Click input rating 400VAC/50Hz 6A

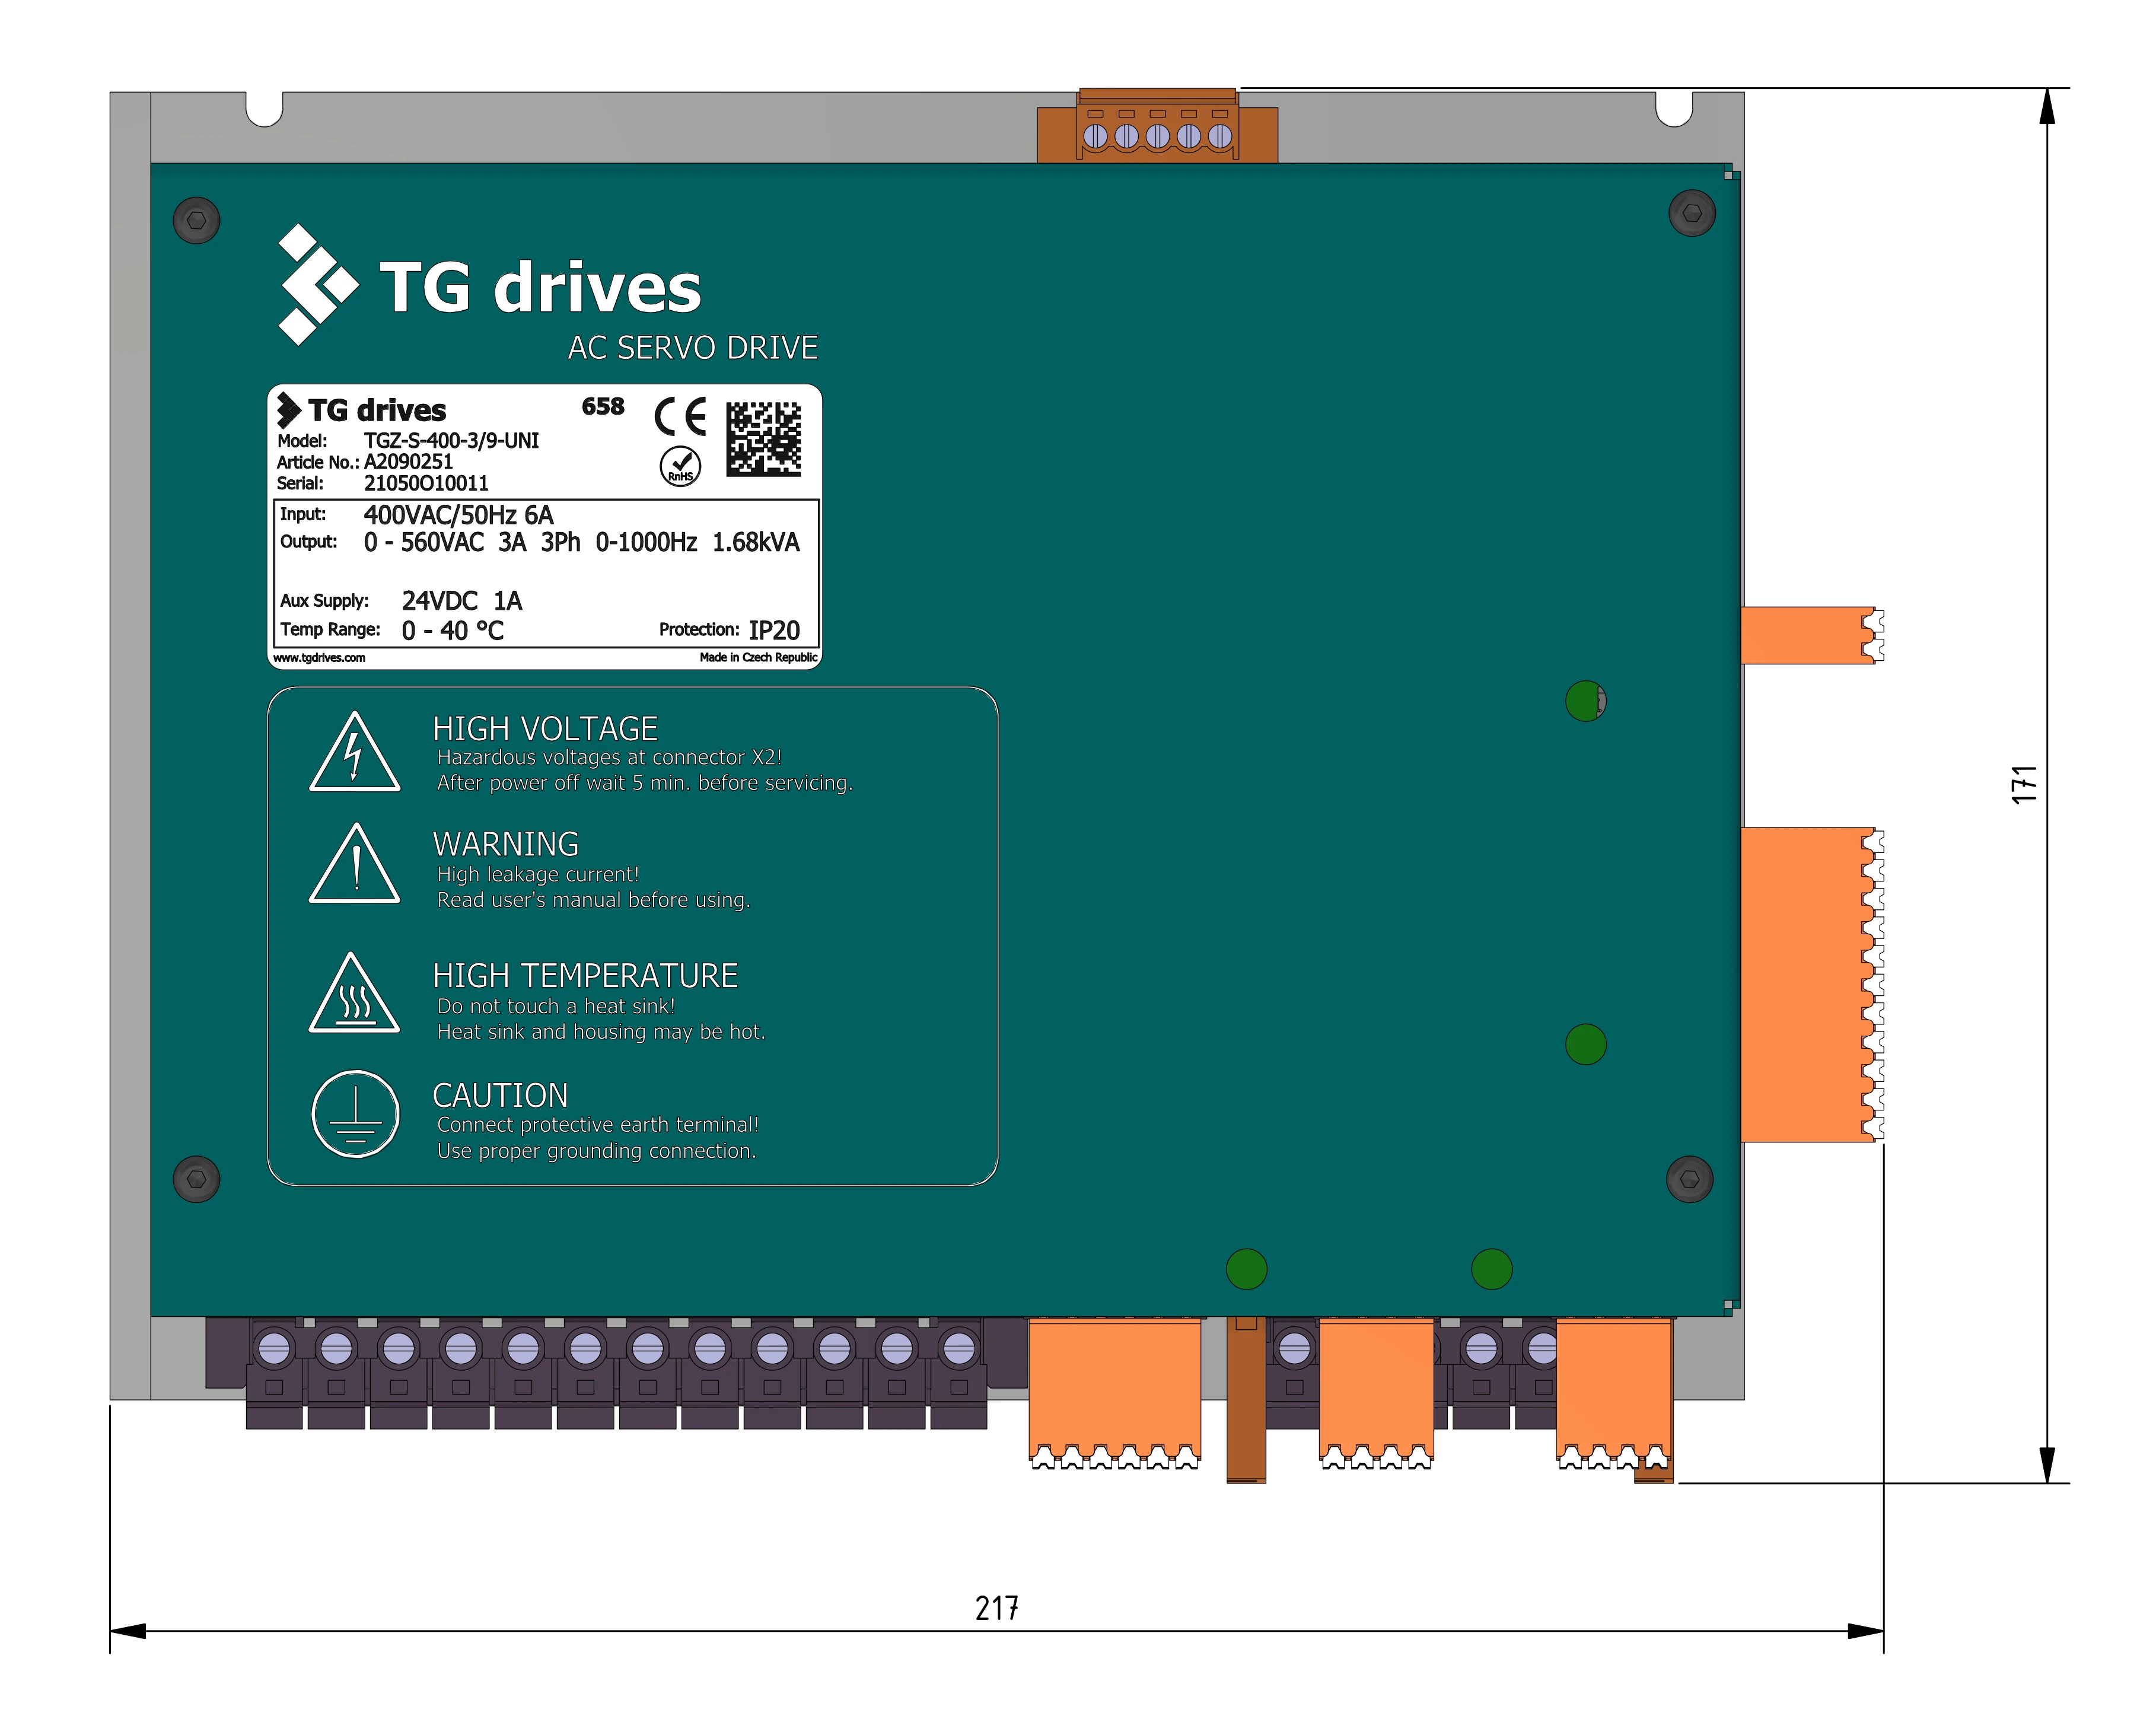[458, 515]
